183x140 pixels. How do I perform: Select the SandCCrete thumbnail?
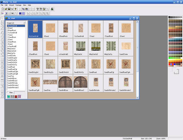tap(126, 47)
